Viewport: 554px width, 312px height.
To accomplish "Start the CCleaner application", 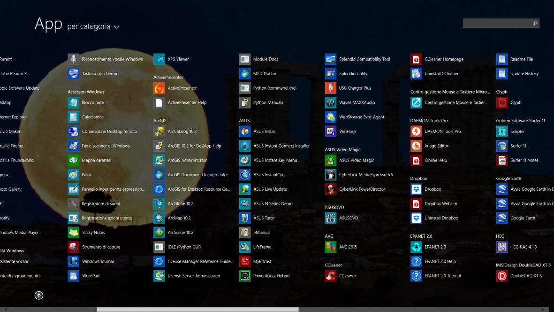I will coord(331,276).
